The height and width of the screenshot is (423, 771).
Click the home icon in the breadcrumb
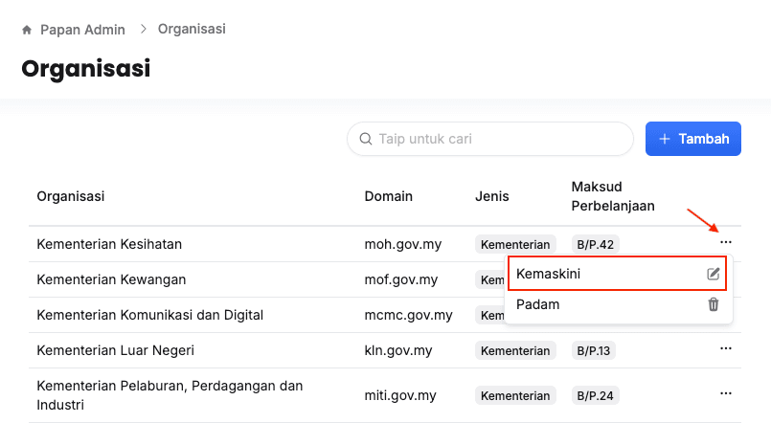point(27,30)
